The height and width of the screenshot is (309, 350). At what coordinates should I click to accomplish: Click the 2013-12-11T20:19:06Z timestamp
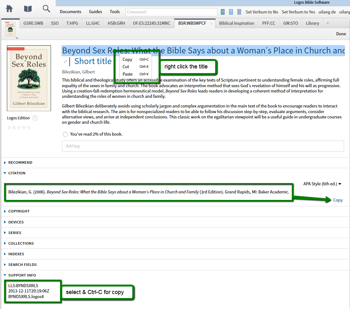pos(29,291)
